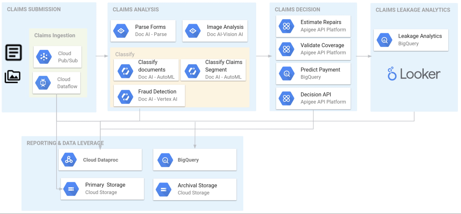Click the 'Cloud Dataflow' label
This screenshot has width=461, height=214.
coord(67,83)
